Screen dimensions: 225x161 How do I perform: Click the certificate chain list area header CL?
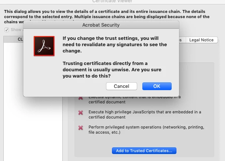tap(14, 39)
